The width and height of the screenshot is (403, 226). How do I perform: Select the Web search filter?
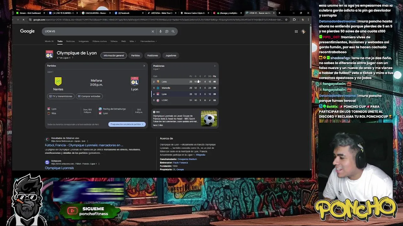pyautogui.click(x=123, y=41)
